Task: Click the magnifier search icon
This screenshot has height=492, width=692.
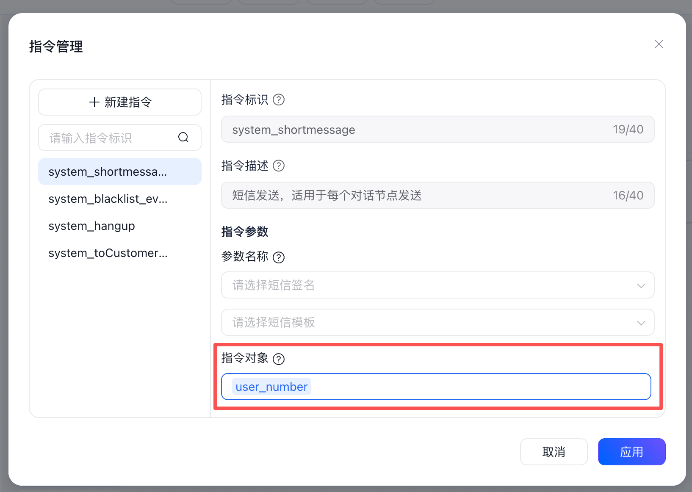Action: click(183, 137)
